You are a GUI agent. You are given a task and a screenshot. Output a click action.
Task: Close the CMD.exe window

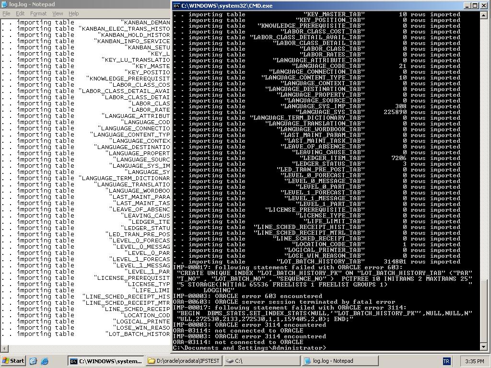point(483,6)
